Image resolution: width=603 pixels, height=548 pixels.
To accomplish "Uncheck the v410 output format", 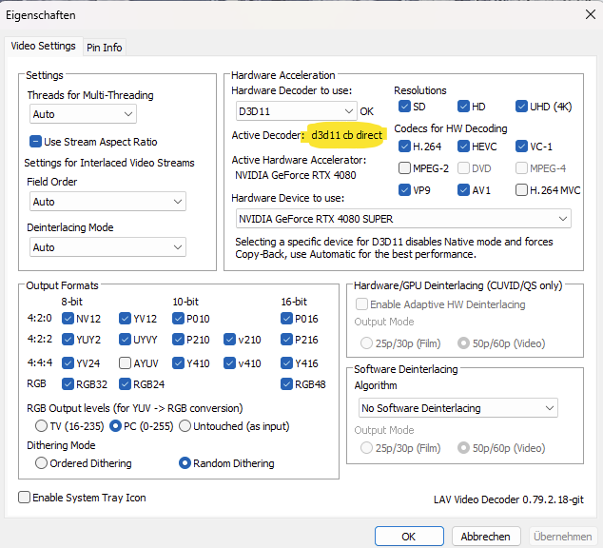I will [229, 363].
